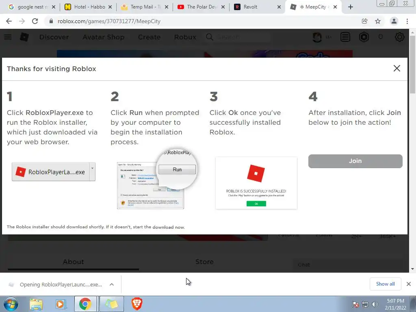Image resolution: width=416 pixels, height=312 pixels.
Task: Open Roblox hamburger navigation menu
Action: [x=8, y=37]
